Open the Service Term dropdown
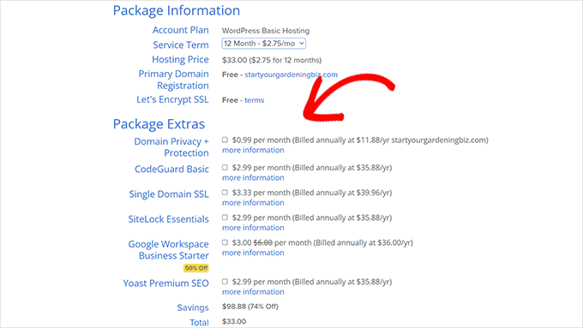 tap(263, 44)
